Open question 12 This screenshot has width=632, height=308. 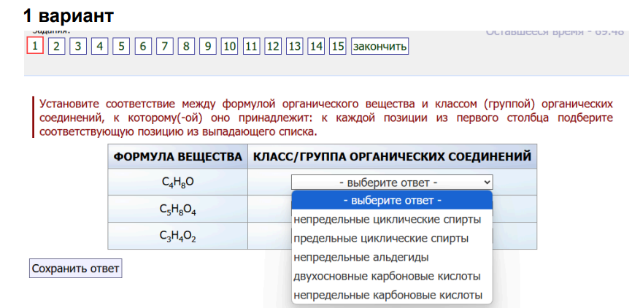pyautogui.click(x=272, y=47)
